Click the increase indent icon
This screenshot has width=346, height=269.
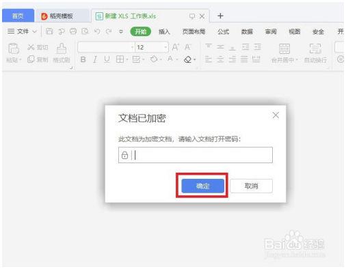[x=257, y=47]
